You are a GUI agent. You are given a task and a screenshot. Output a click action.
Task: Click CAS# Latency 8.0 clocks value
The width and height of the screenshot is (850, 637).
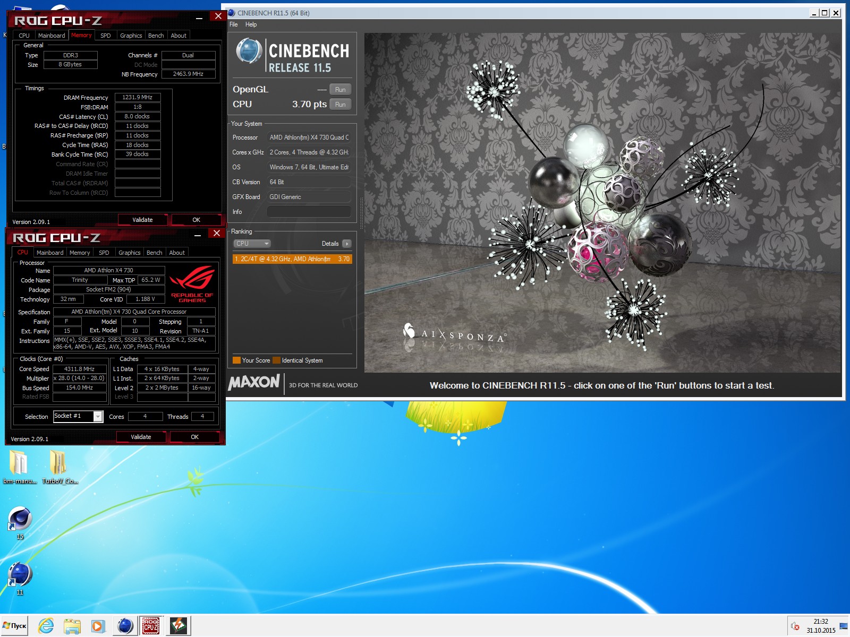[138, 117]
